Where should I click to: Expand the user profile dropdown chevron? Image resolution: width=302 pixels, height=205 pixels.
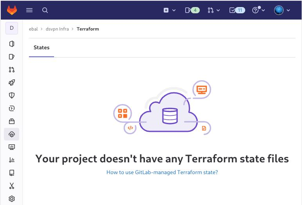pos(288,11)
